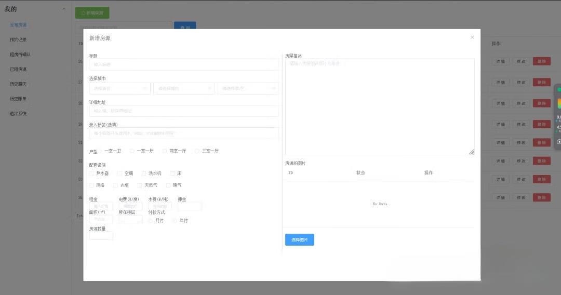Click the green 新增房源 button
This screenshot has width=561, height=295.
[x=92, y=13]
